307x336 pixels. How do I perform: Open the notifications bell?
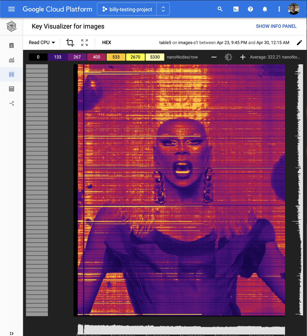(x=265, y=9)
